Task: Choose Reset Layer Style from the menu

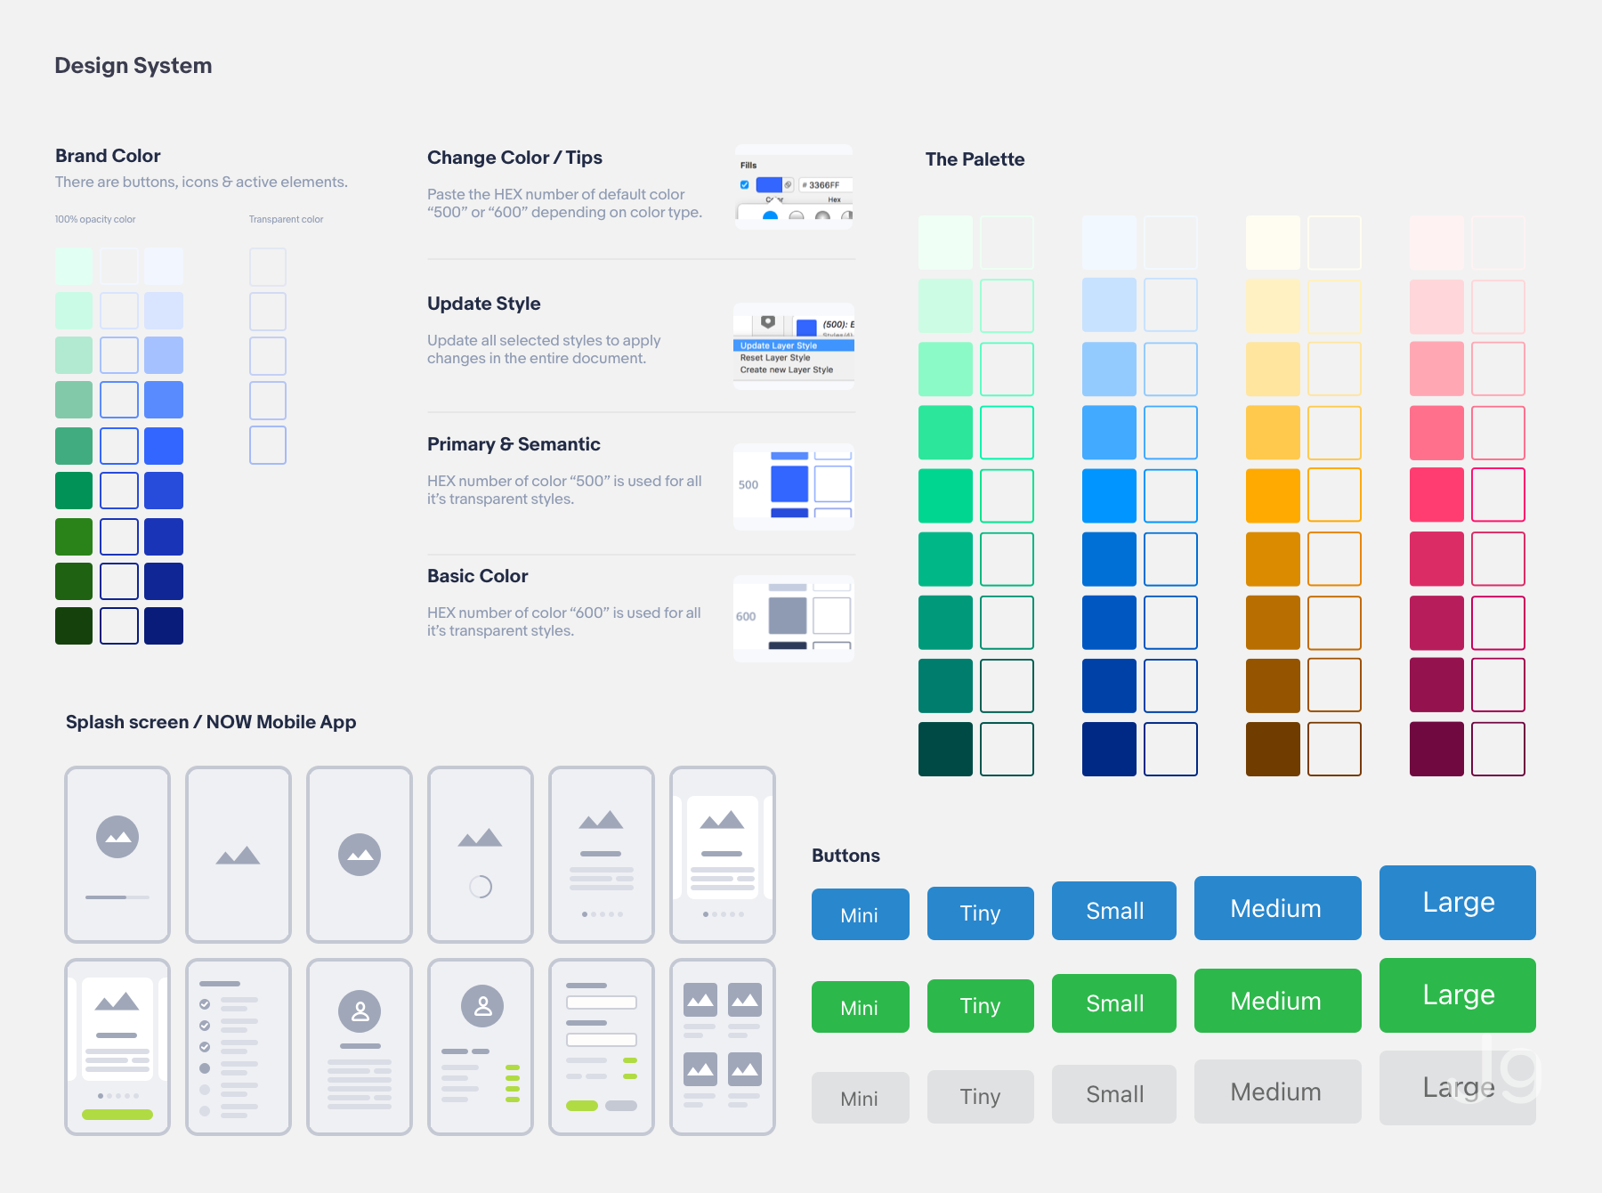Action: 775,358
